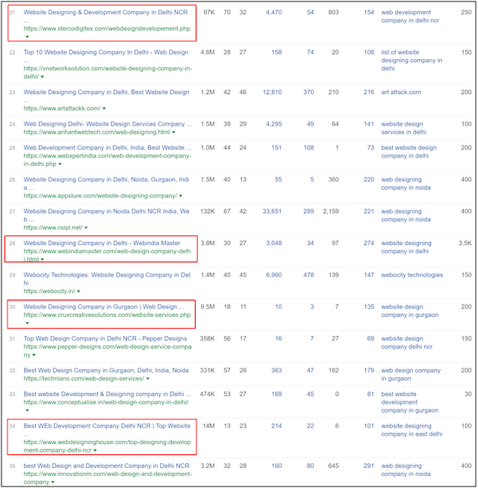Click keyword 'website design company delhi ncr'
The image size is (478, 488).
[407, 343]
